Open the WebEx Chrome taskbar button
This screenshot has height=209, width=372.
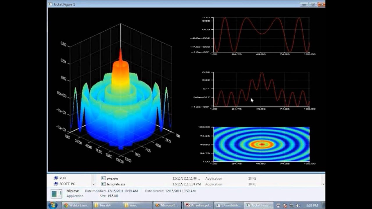[x=77, y=205]
